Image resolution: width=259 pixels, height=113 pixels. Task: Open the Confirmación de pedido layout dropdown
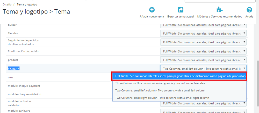203,51
